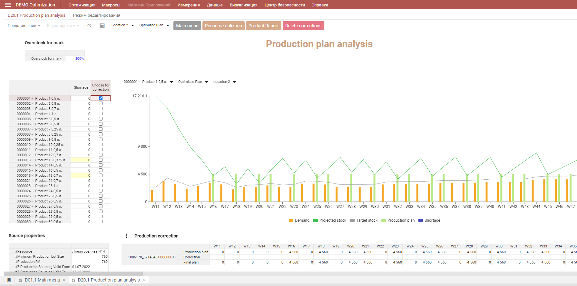
Task: Check the correction box for Product 2
Action: [101, 103]
